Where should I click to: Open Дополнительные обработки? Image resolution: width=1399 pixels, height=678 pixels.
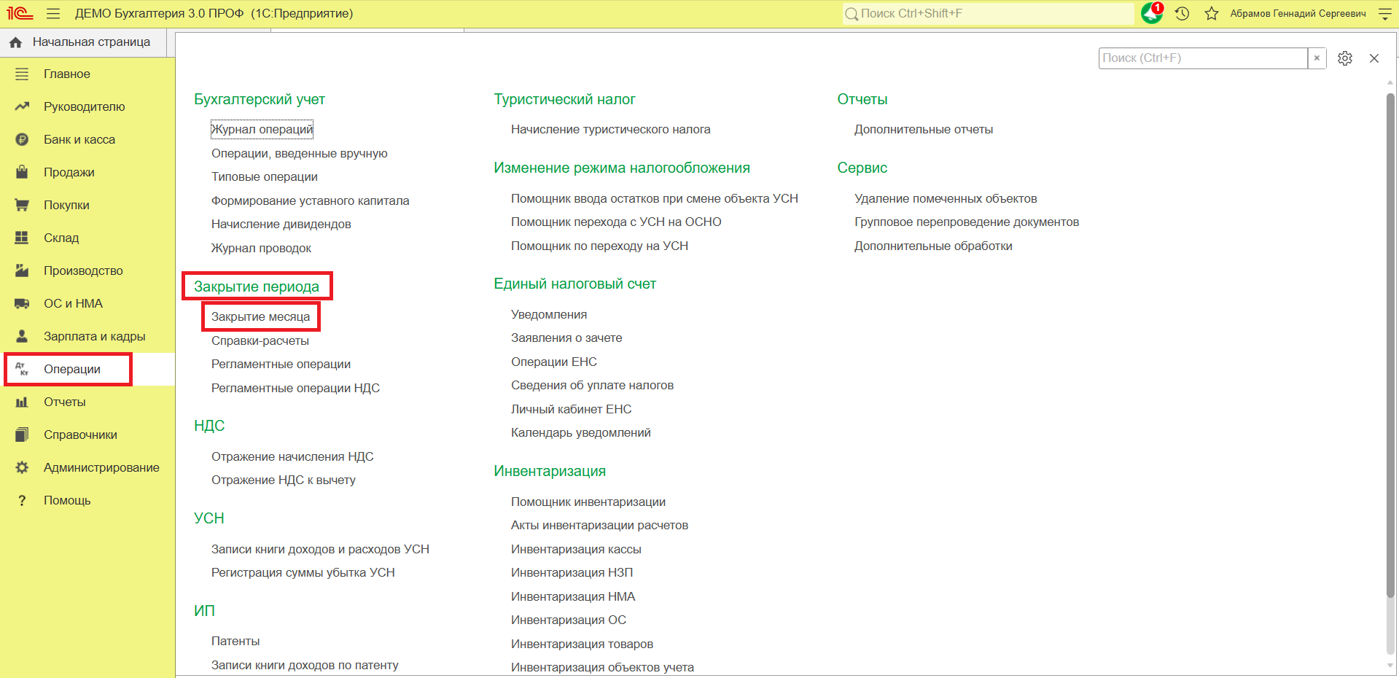point(933,246)
